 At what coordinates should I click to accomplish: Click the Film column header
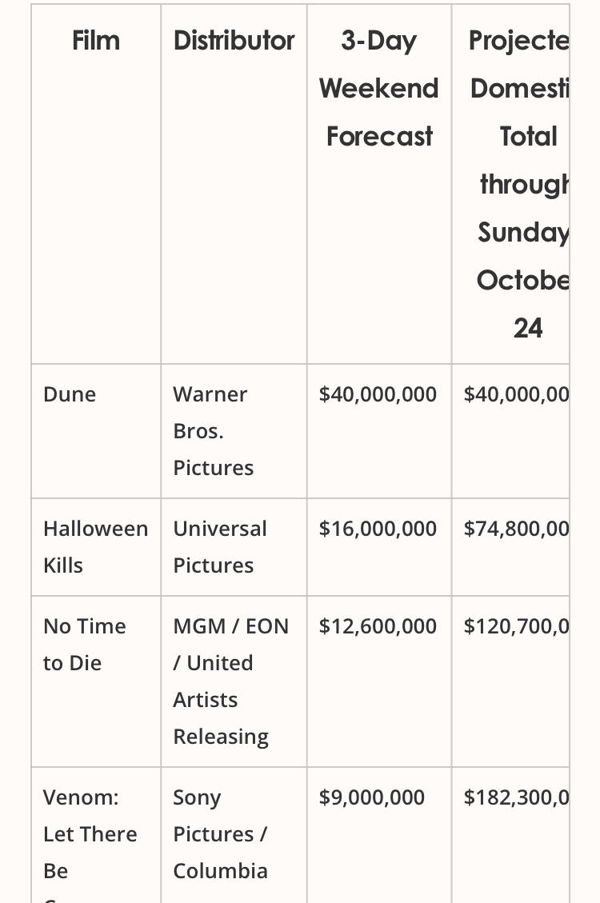pos(96,40)
